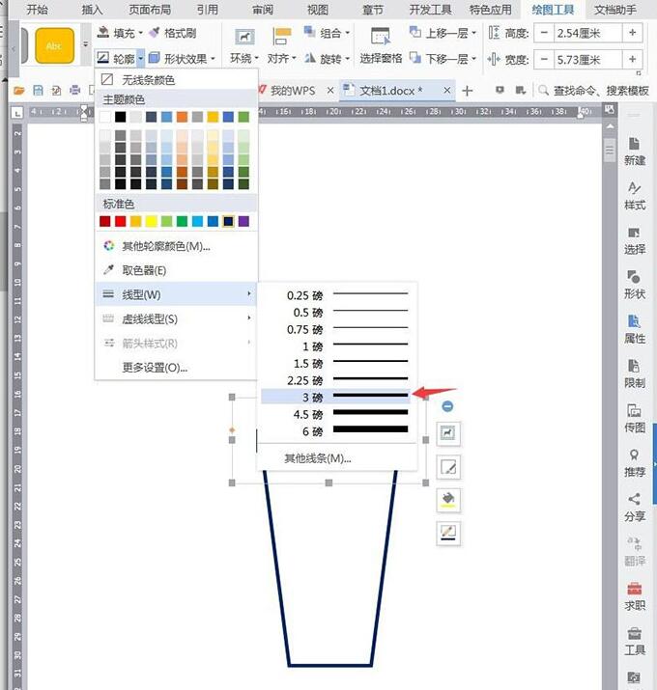Decrease width with the minus button

pos(544,60)
